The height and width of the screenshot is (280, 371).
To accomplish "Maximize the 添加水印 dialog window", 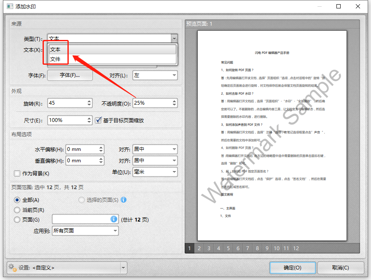I will pos(339,6).
